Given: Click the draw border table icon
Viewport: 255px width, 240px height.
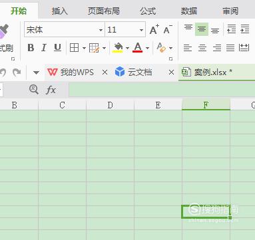Looking at the screenshot, I should (94, 48).
